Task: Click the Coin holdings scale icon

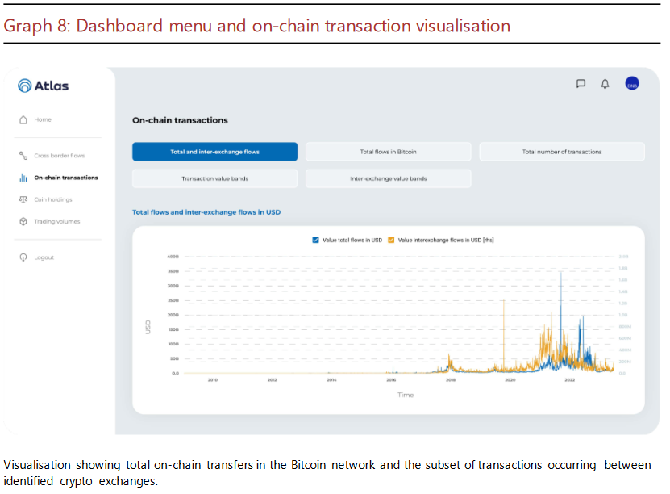Action: click(x=23, y=199)
